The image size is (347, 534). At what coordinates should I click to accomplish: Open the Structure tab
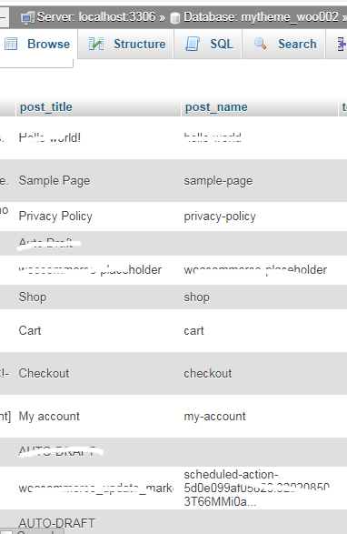(x=126, y=44)
